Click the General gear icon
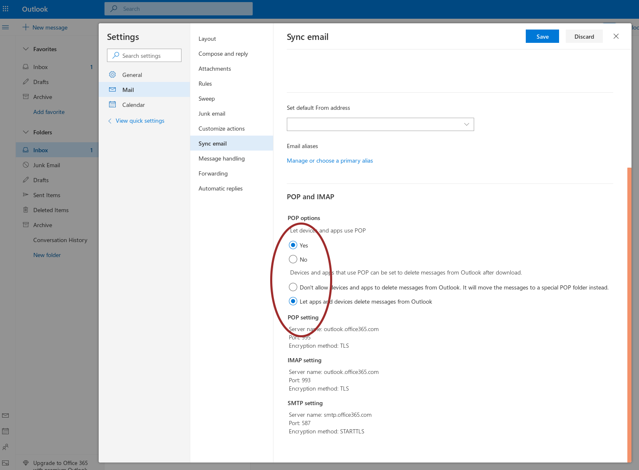639x470 pixels. (112, 74)
